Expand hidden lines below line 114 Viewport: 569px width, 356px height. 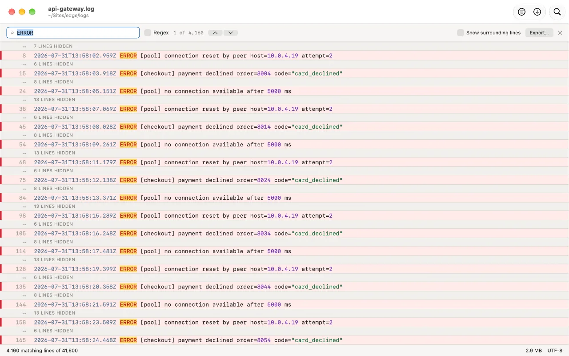(284, 260)
